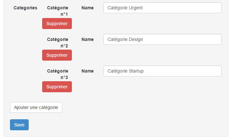Click Supprimer under Catégorie n°3

click(57, 87)
